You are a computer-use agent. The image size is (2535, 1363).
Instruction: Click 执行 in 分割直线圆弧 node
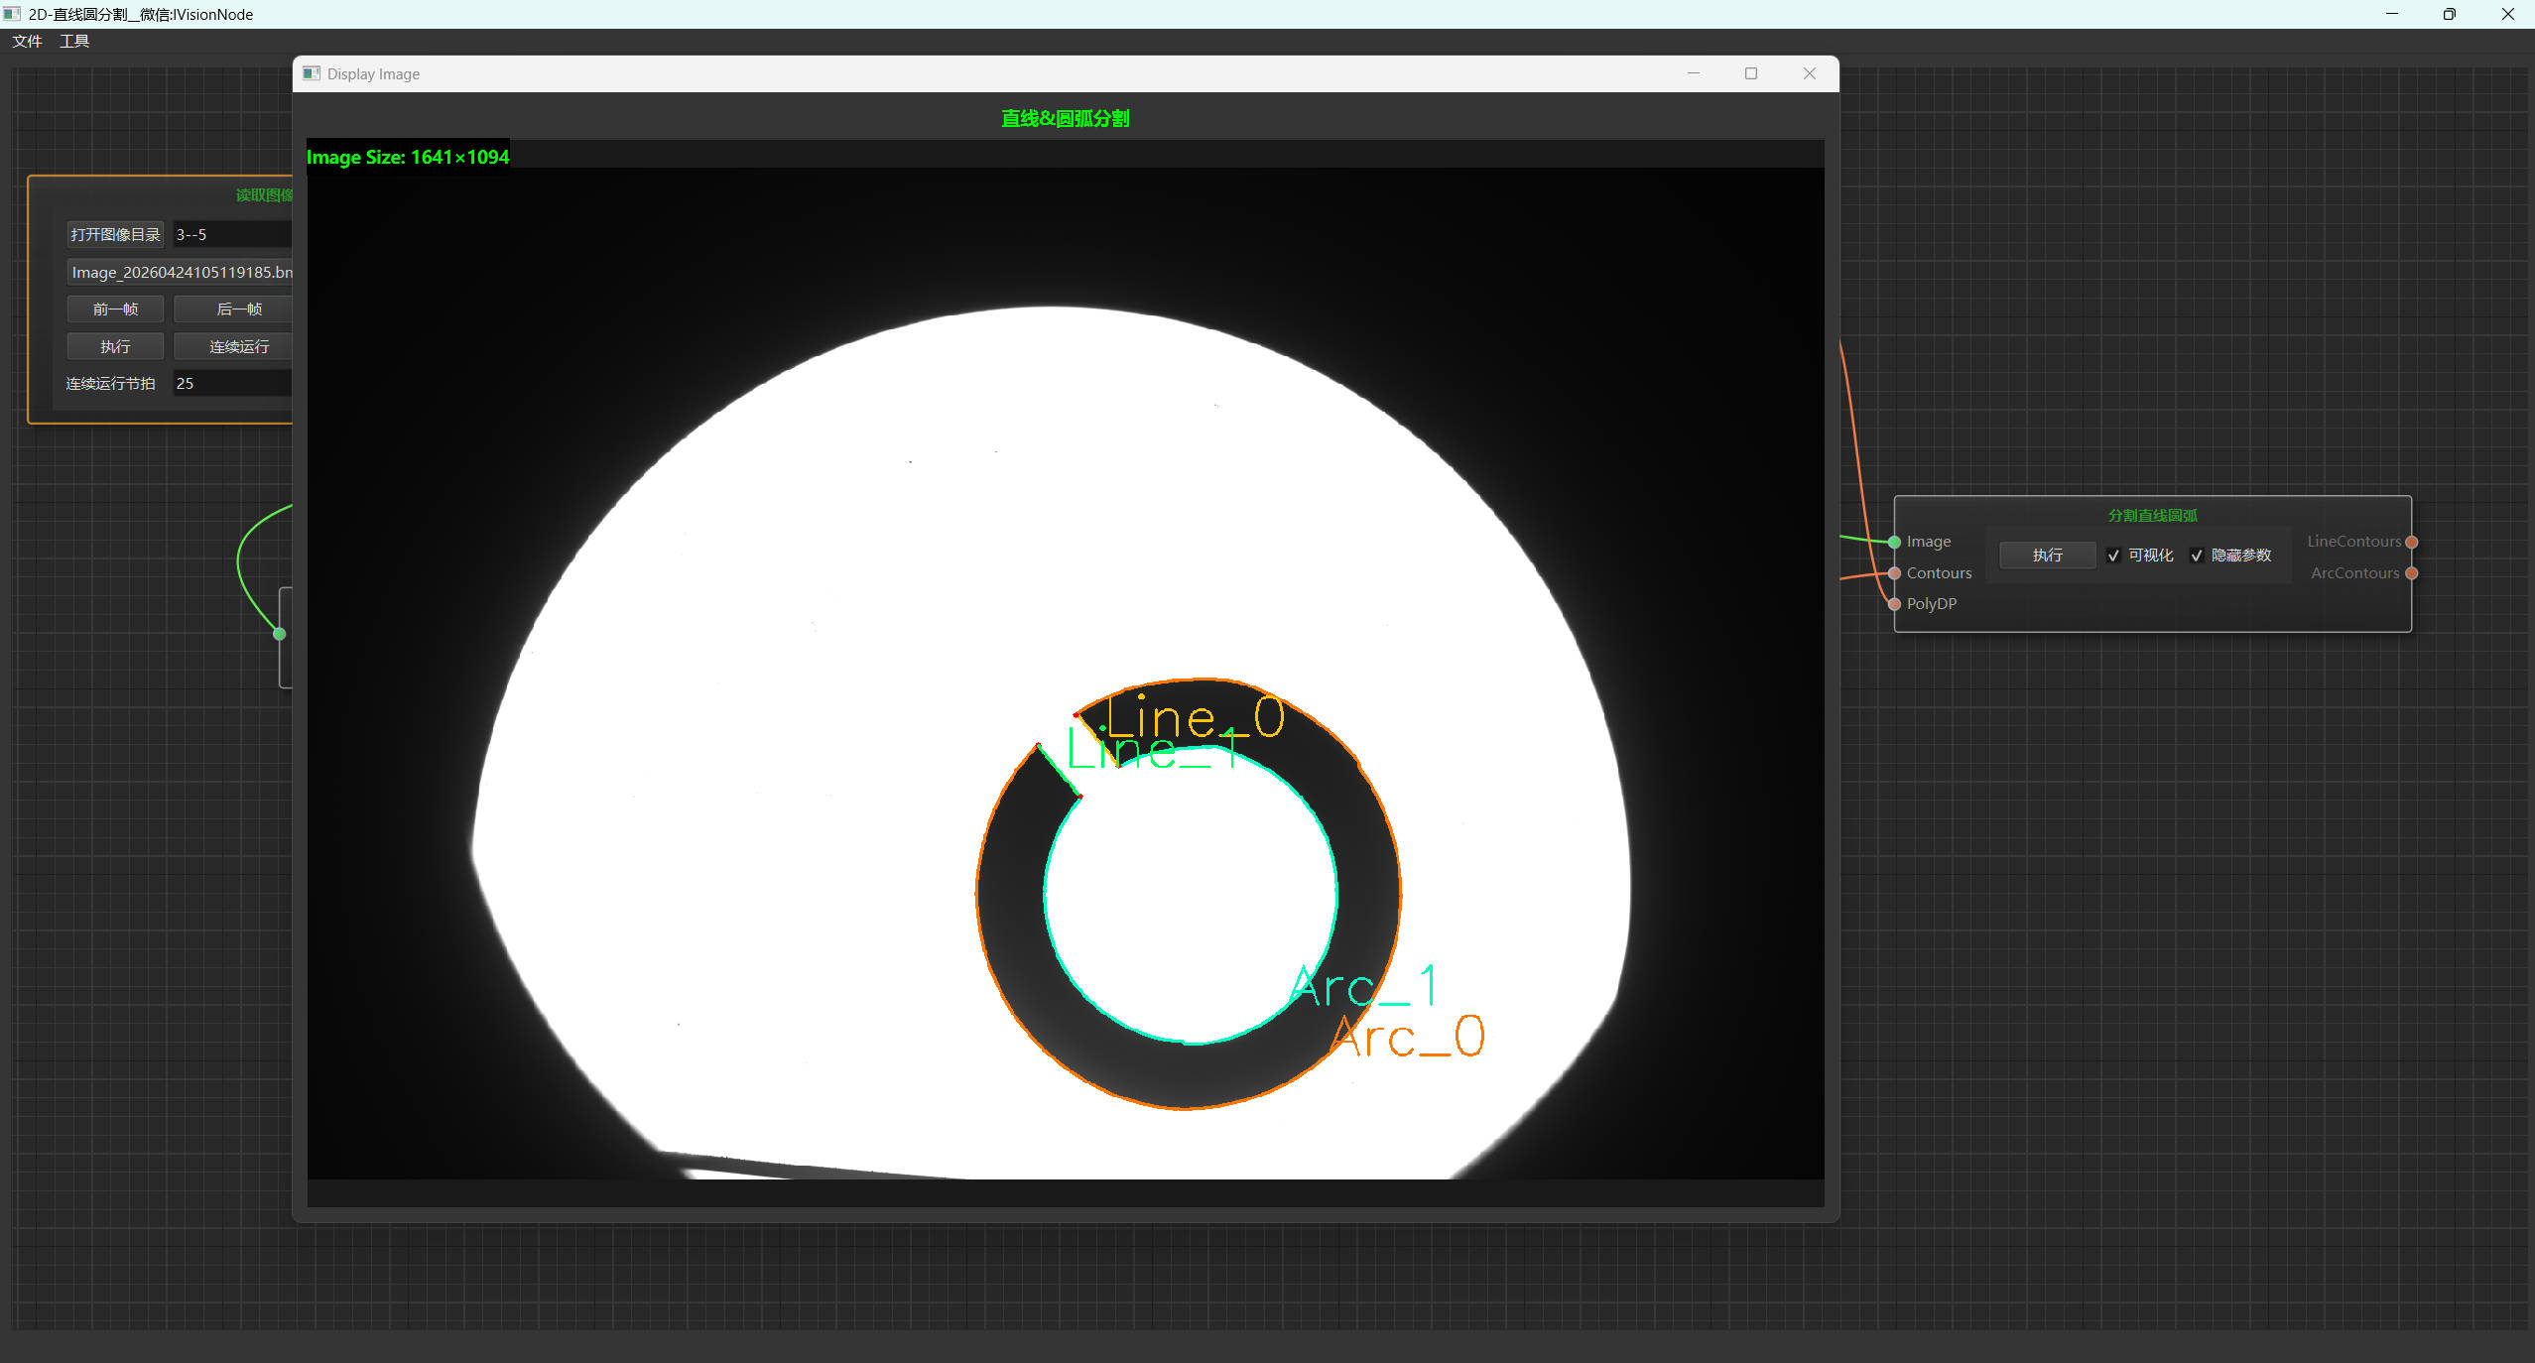(2047, 556)
